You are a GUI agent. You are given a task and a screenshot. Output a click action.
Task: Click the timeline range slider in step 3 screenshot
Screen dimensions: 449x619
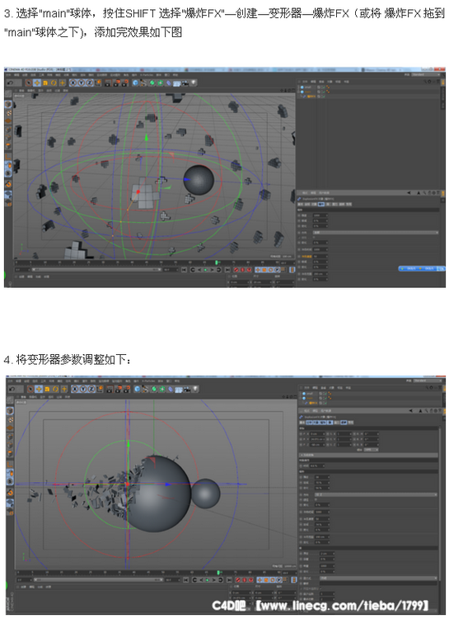pyautogui.click(x=96, y=270)
